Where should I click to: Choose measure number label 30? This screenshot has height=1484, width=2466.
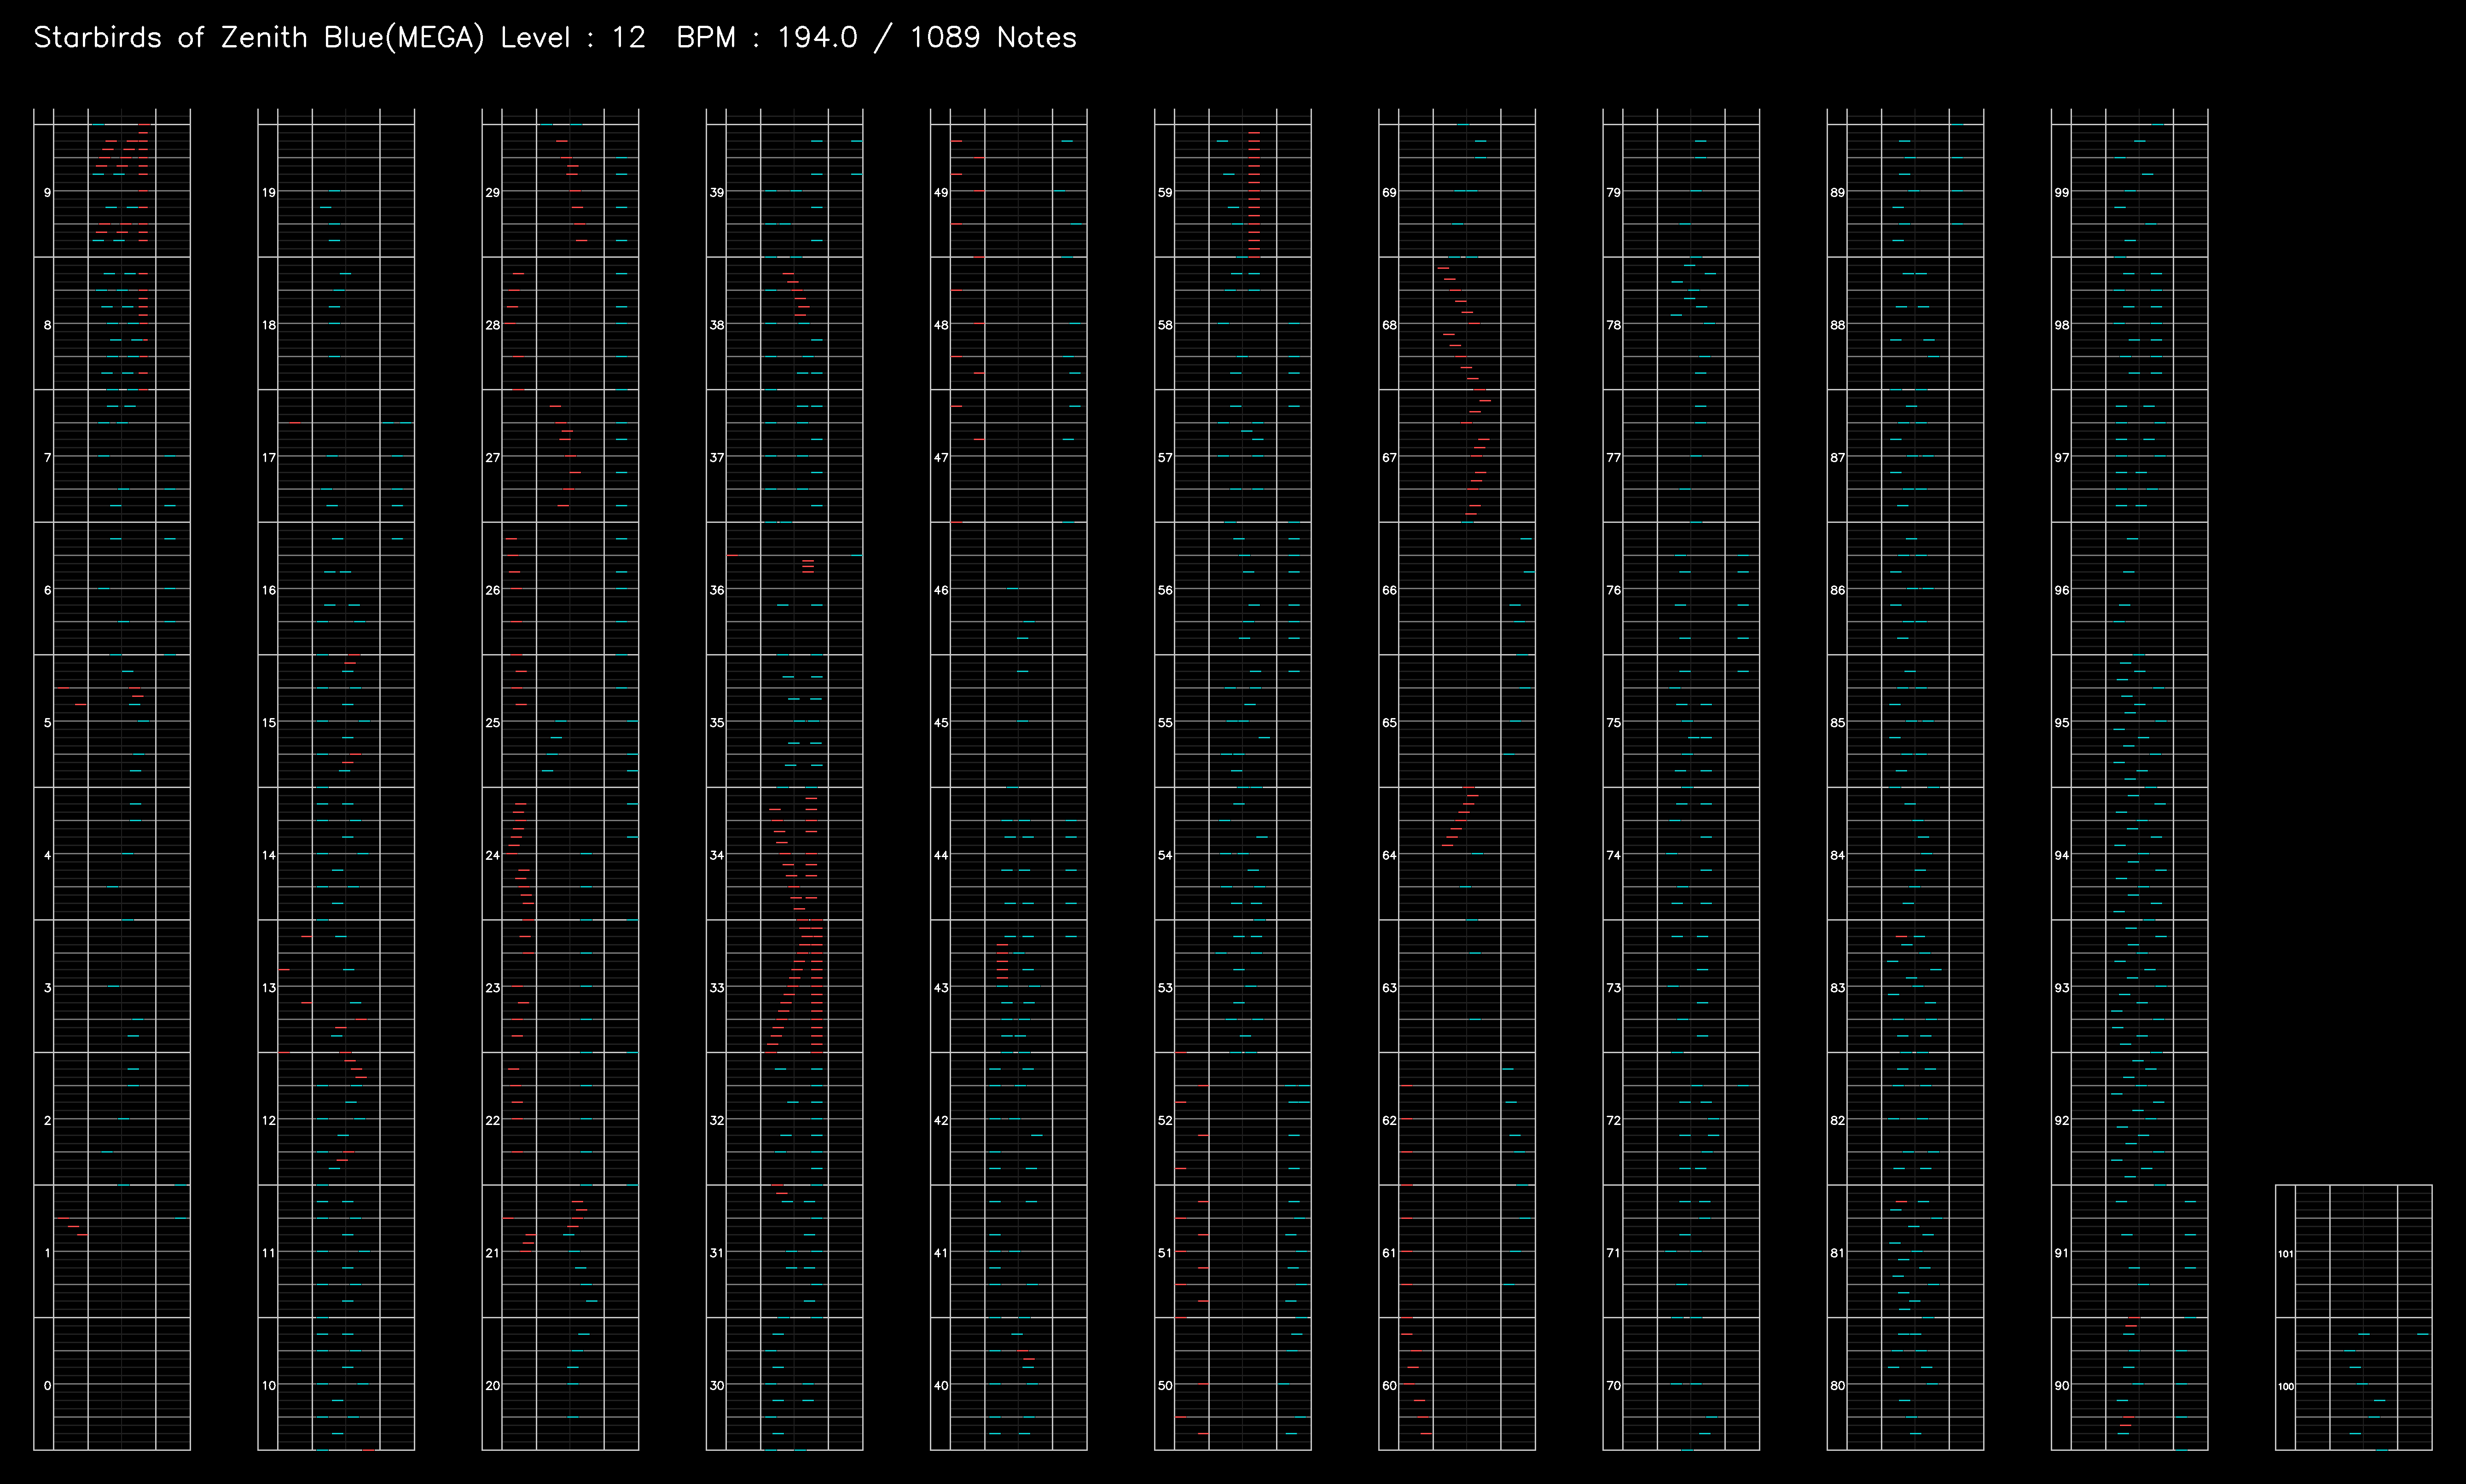tap(717, 1386)
